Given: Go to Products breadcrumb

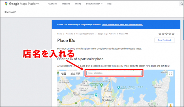Looking at the screenshot, I should click(x=69, y=34).
